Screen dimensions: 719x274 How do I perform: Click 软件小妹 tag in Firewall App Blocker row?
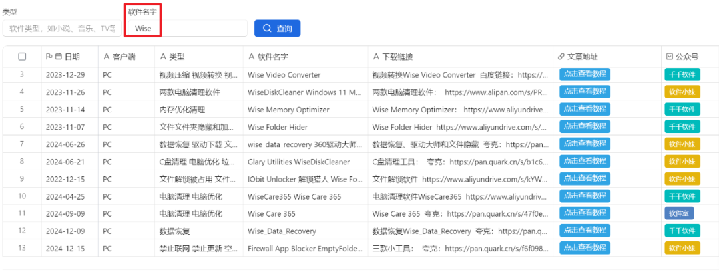click(682, 248)
